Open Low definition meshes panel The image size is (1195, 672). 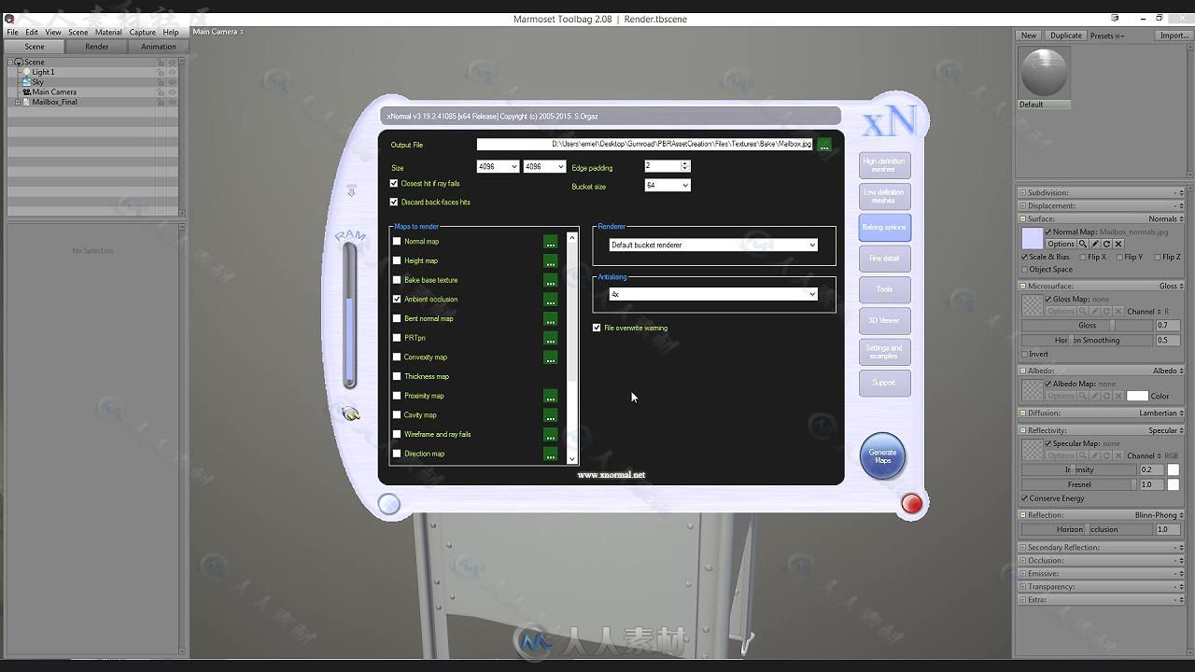(x=884, y=196)
